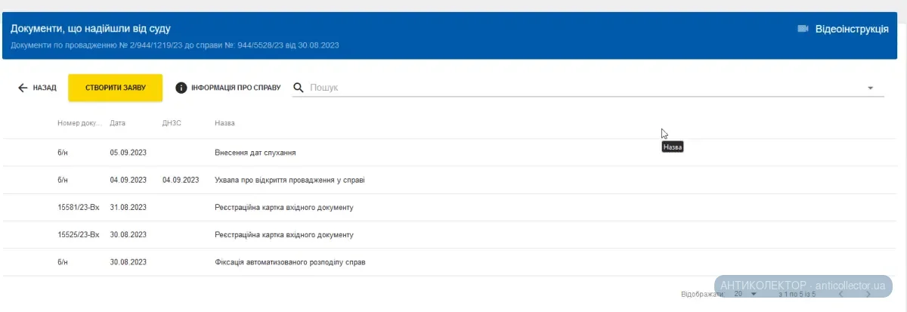Viewport: 907px width, 312px height.
Task: Go to previous page with left chevron
Action: click(x=841, y=294)
